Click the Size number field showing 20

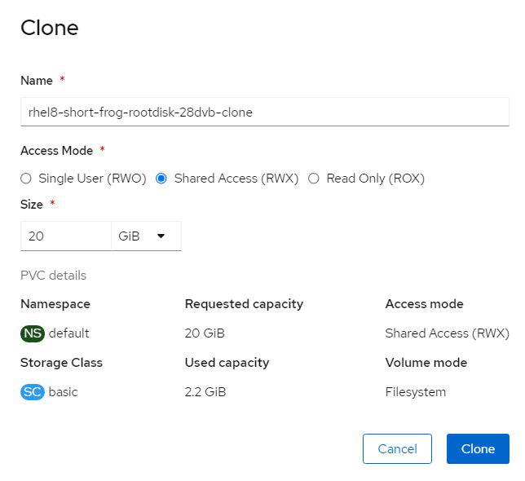point(65,236)
